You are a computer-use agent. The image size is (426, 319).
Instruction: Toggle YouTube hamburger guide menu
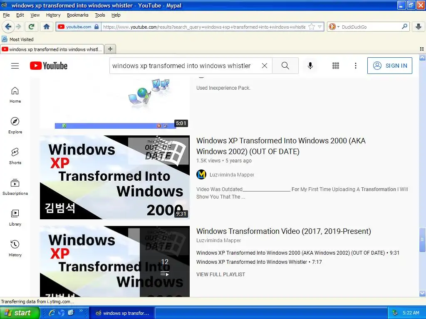15,66
